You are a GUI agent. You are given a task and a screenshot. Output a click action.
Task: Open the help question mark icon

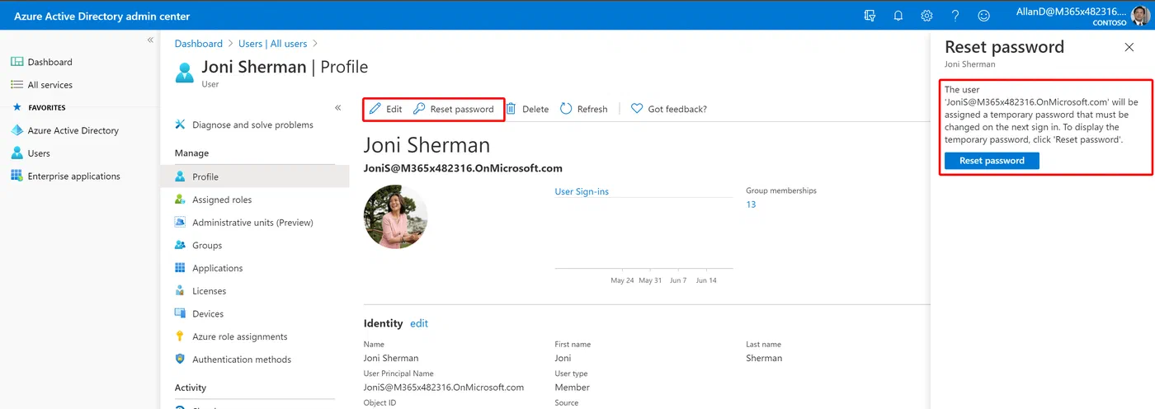(x=955, y=16)
